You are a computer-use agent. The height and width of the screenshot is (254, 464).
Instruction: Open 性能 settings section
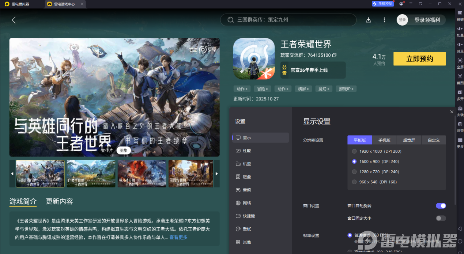click(261, 151)
